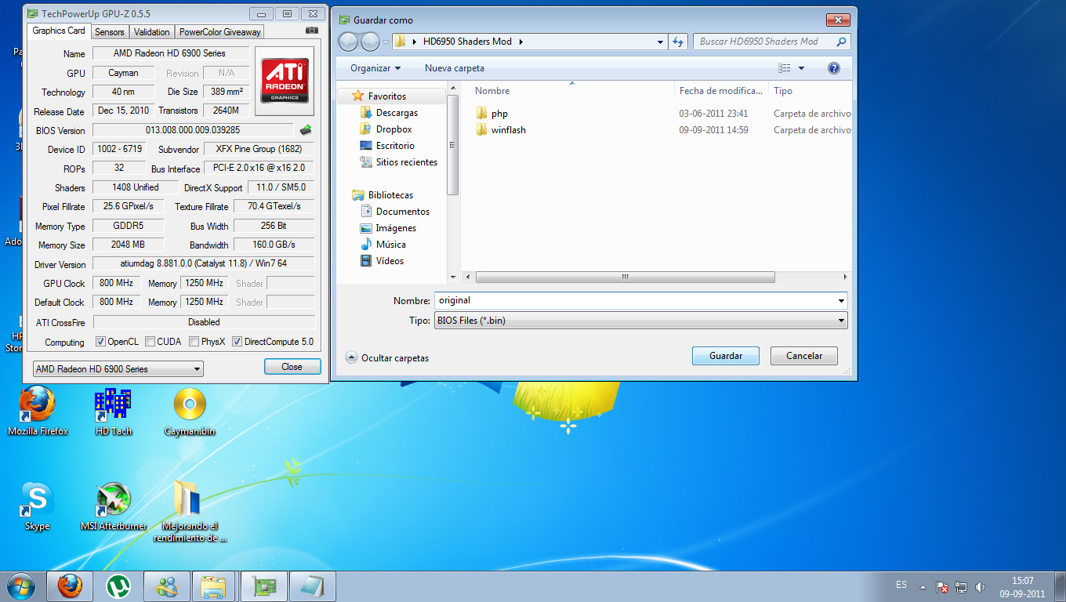Click the refresh button beside the address bar
Screen dimensions: 1066x602
pyautogui.click(x=679, y=42)
